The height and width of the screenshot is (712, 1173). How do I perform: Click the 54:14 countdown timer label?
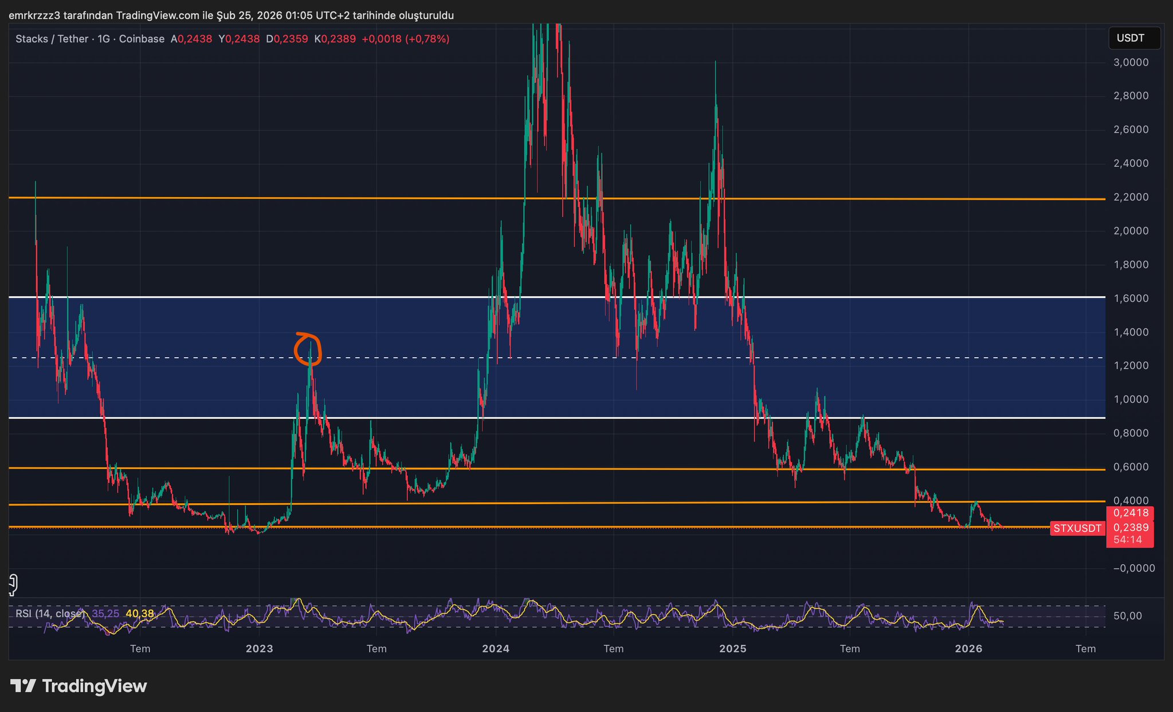(1127, 540)
